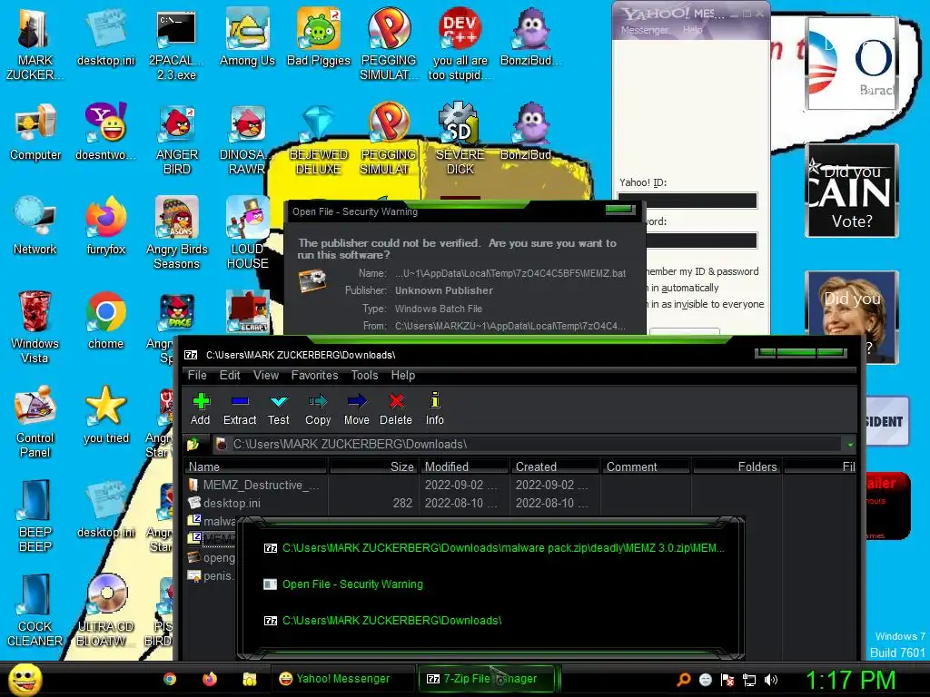
Task: Click the up-folder icon beside 7-Zip address bar
Action: click(193, 444)
